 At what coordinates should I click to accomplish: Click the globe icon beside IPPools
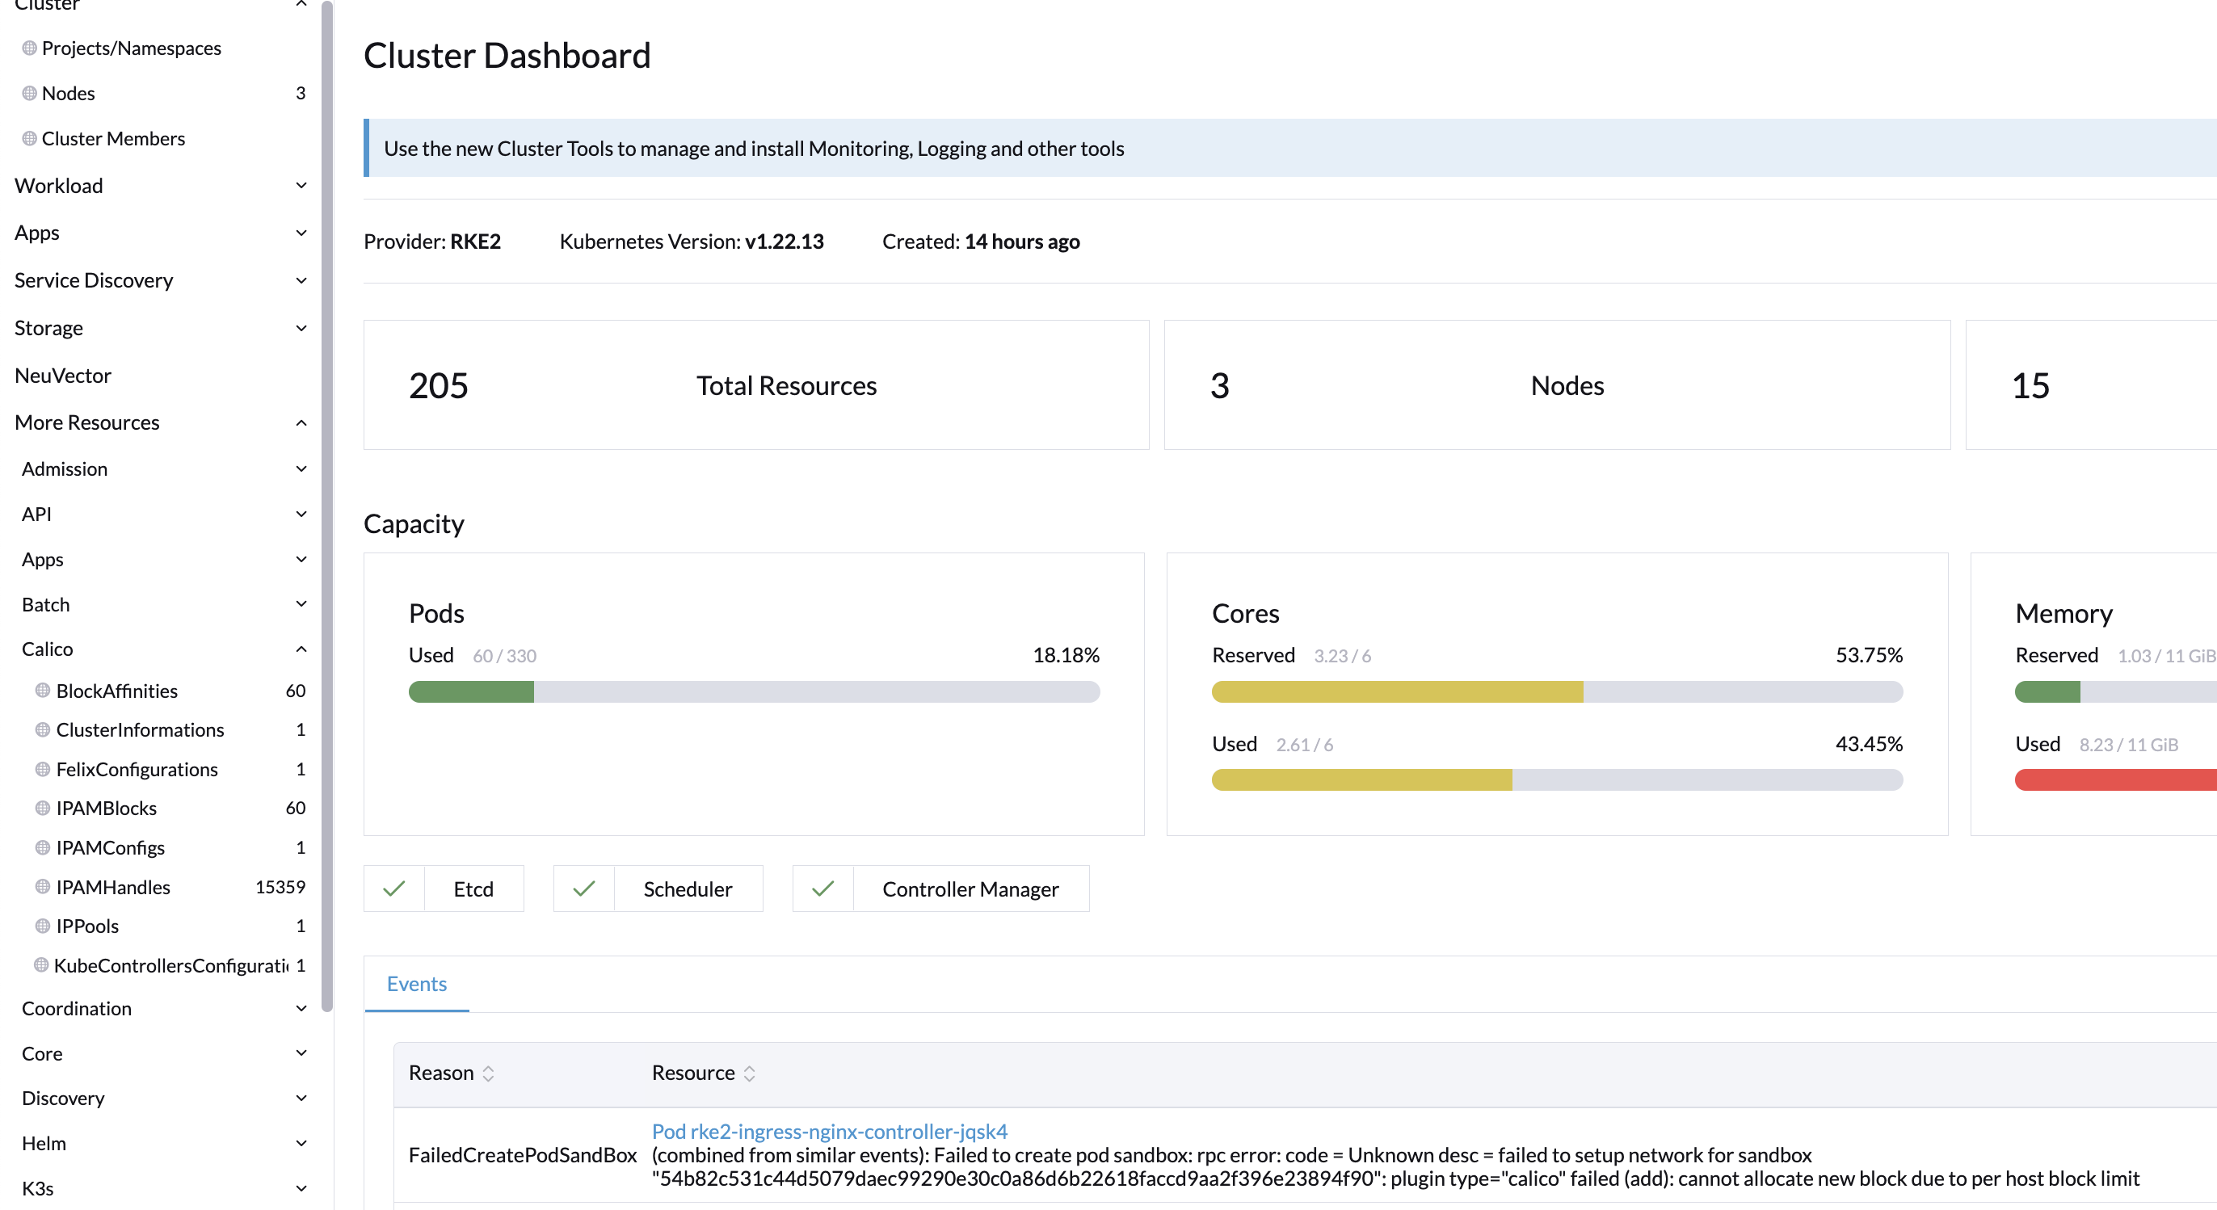[x=42, y=926]
